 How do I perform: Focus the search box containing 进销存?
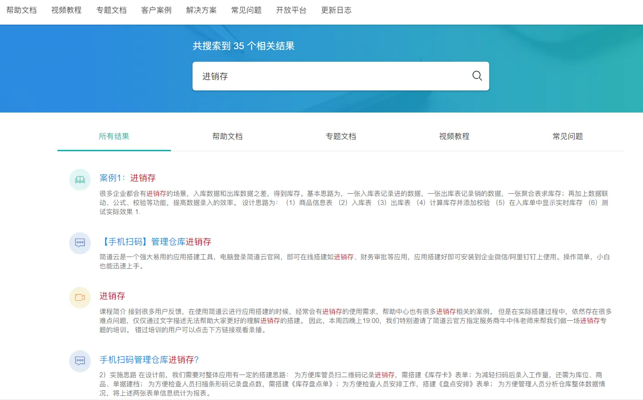[x=341, y=76]
